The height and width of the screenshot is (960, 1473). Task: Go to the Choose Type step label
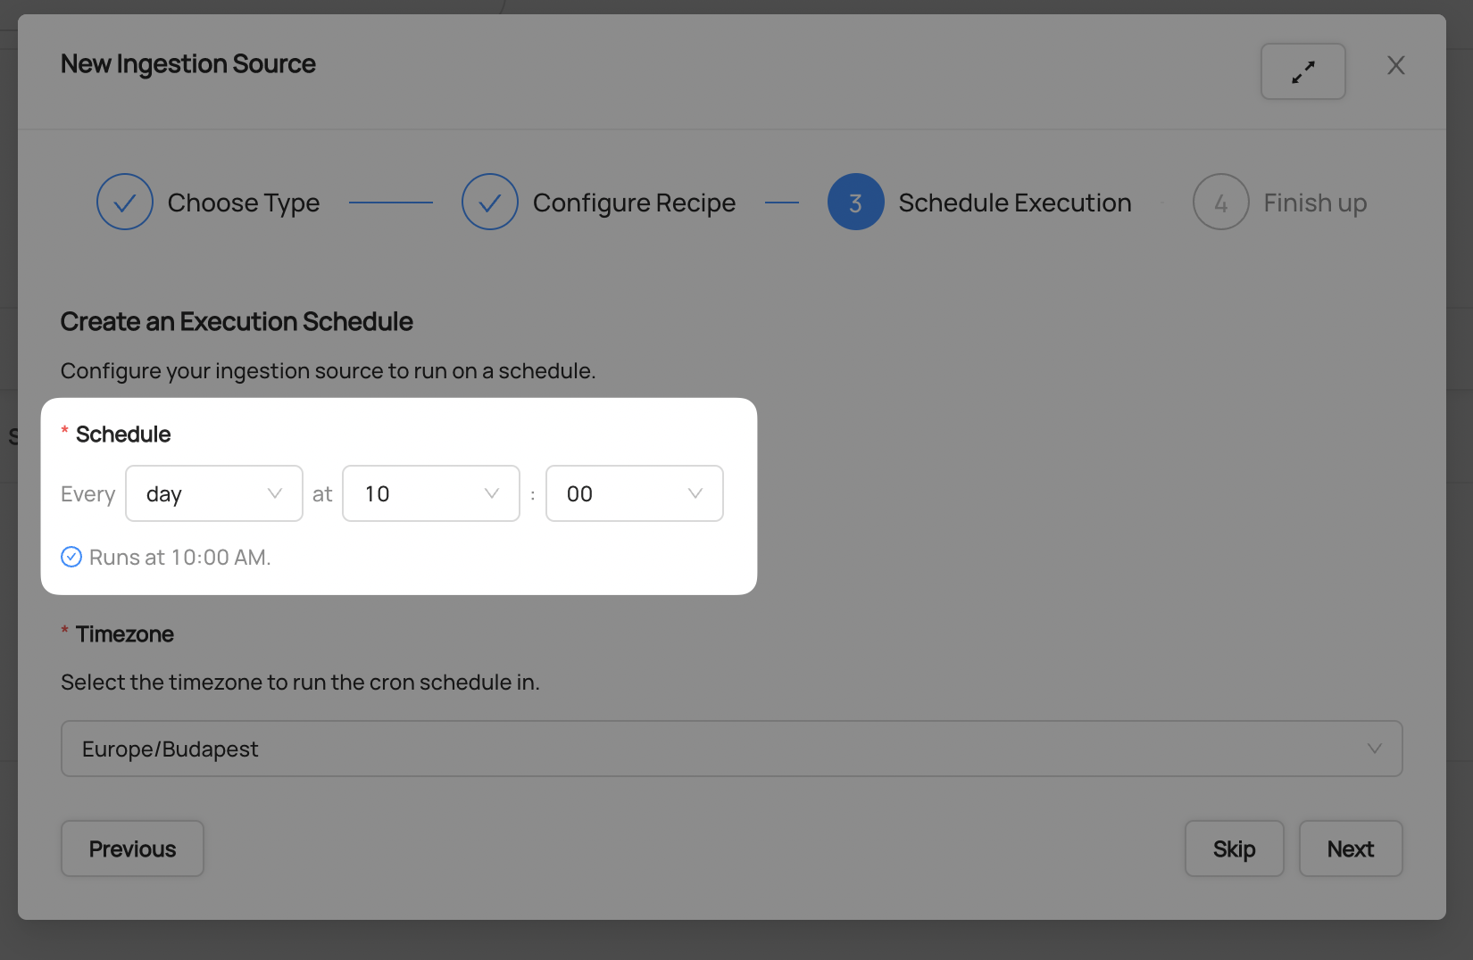pos(244,203)
